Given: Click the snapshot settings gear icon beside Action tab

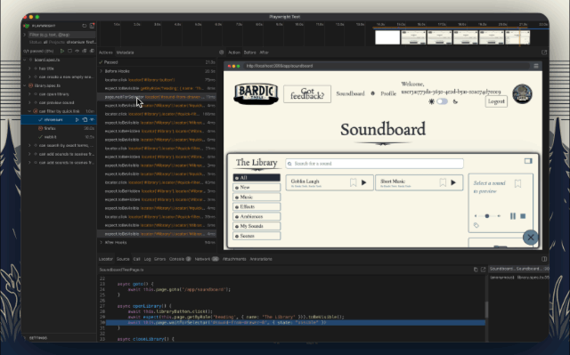Looking at the screenshot, I should pos(221,52).
